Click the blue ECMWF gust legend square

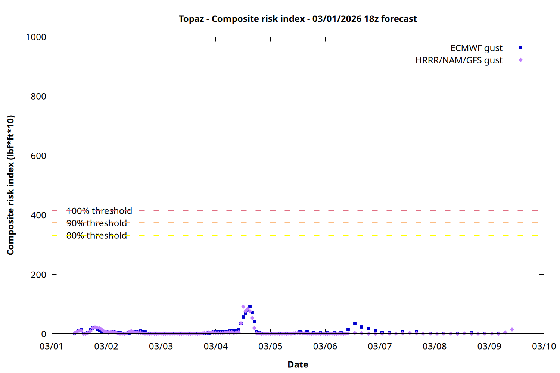pos(520,48)
